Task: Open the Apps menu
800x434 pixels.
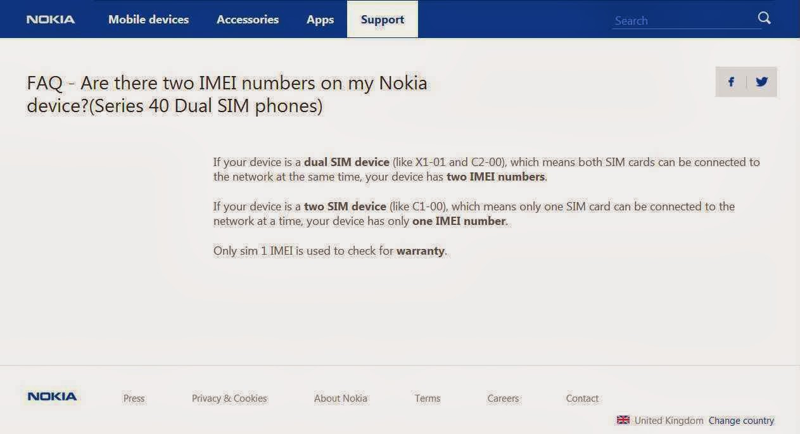Action: click(x=319, y=20)
